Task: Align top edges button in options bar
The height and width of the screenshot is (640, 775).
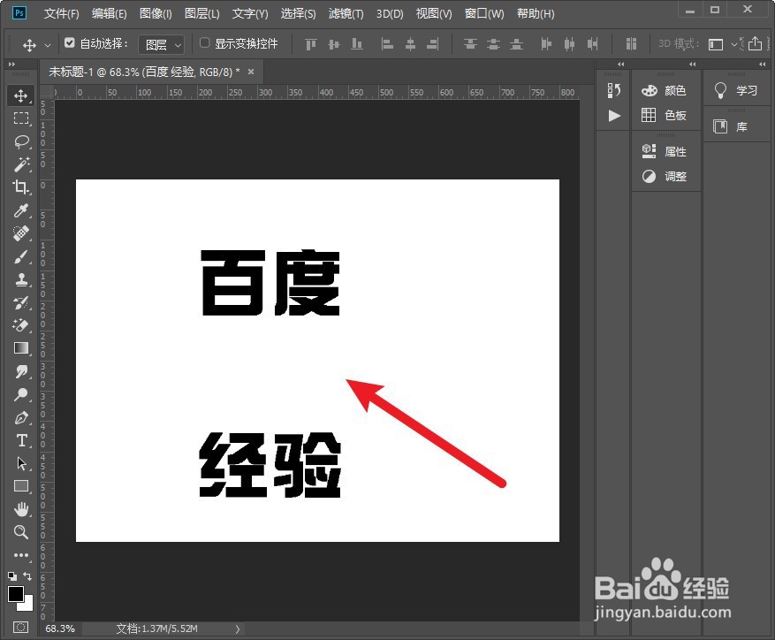Action: [x=310, y=44]
